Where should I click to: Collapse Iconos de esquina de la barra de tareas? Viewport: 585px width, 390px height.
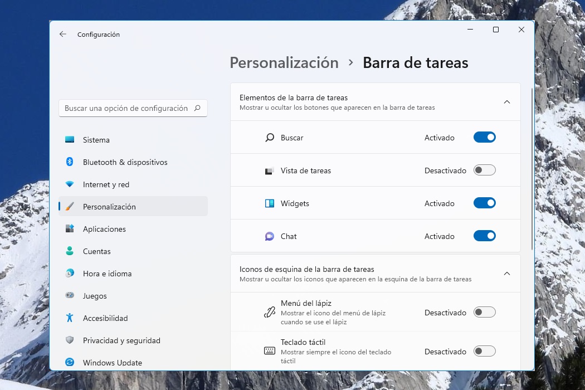tap(506, 274)
